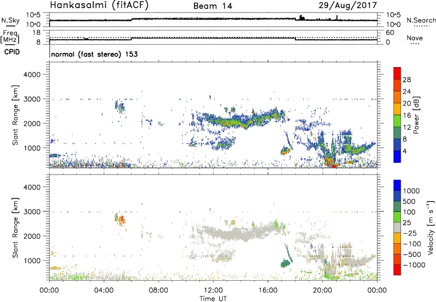Click the 04:00 time axis label

104,291
